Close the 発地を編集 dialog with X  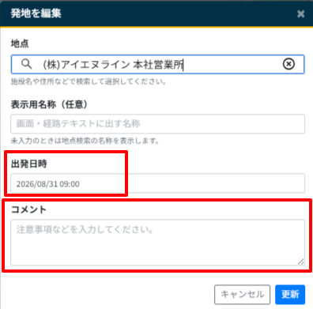(301, 13)
